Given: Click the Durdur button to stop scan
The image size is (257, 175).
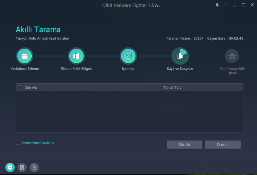Looking at the screenshot, I should coord(223,145).
